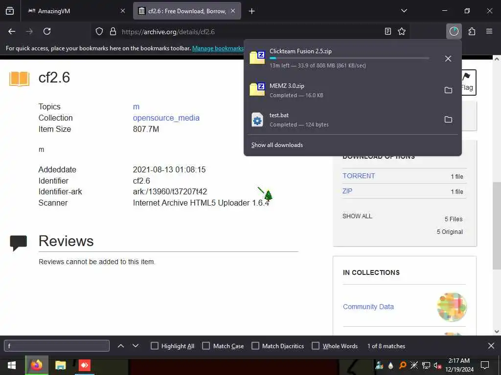Screen dimensions: 501x375
Task: Click the scroll down arrow of the page
Action: [x=497, y=332]
